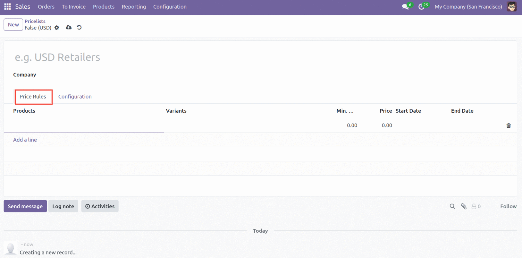Click the New button
This screenshot has width=522, height=258.
[13, 25]
